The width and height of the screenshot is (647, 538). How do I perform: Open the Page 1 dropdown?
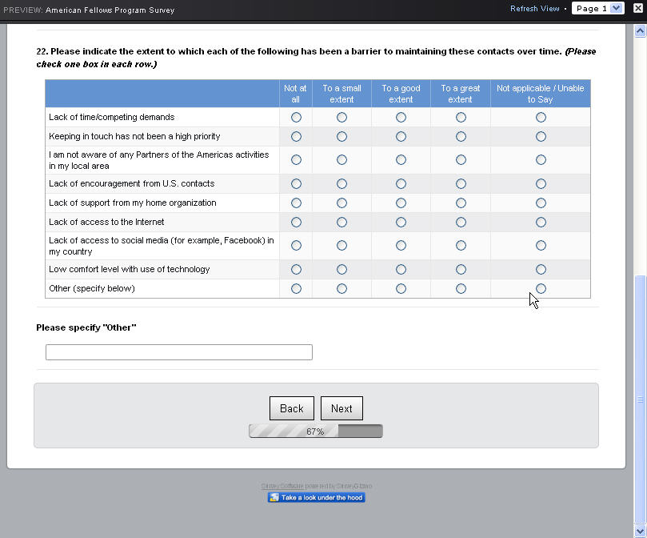tap(598, 8)
